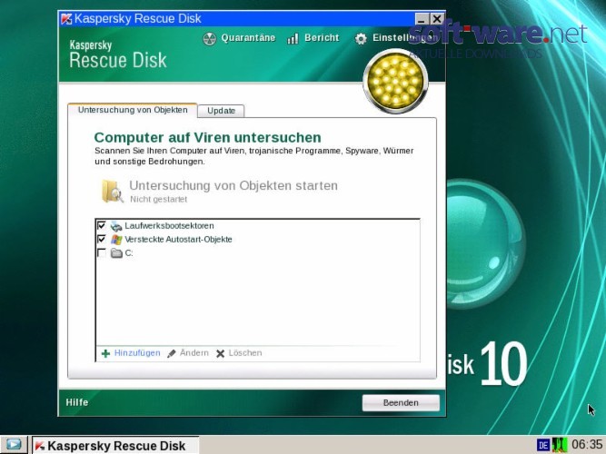This screenshot has height=454, width=606.
Task: Select the Laufwerksbootsektoren drive icon
Action: [116, 226]
